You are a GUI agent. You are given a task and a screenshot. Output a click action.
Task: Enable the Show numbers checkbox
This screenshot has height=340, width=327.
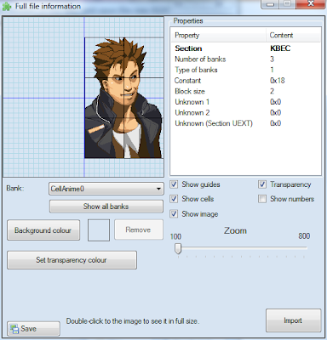pos(262,199)
